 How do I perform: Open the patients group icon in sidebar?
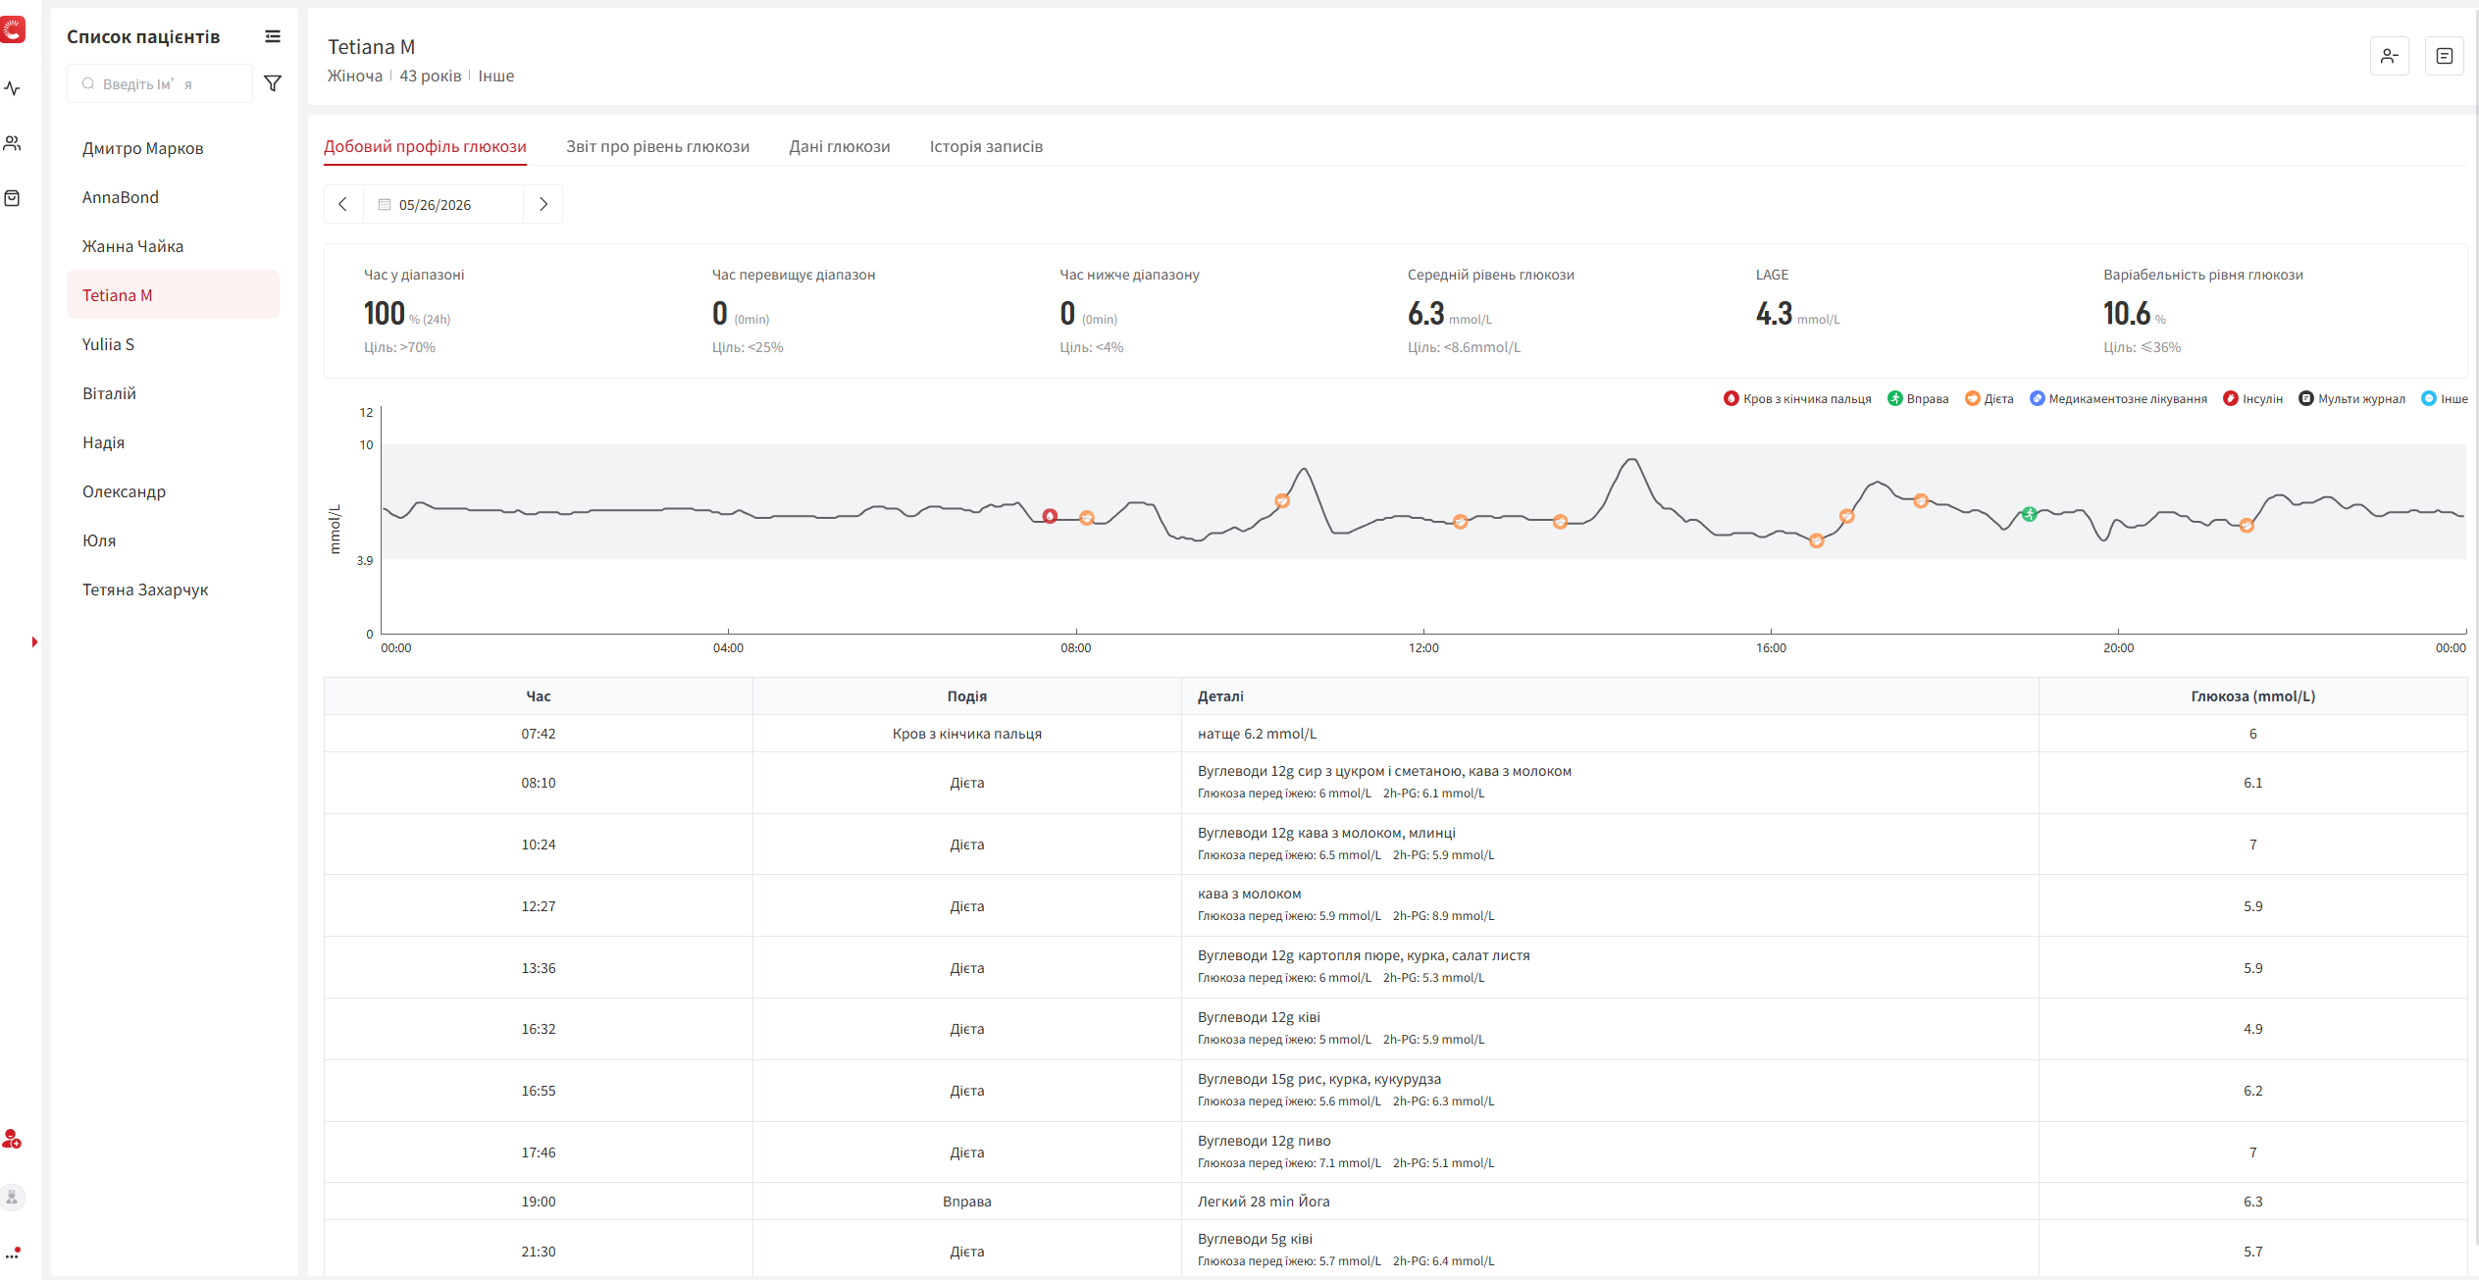coord(13,143)
